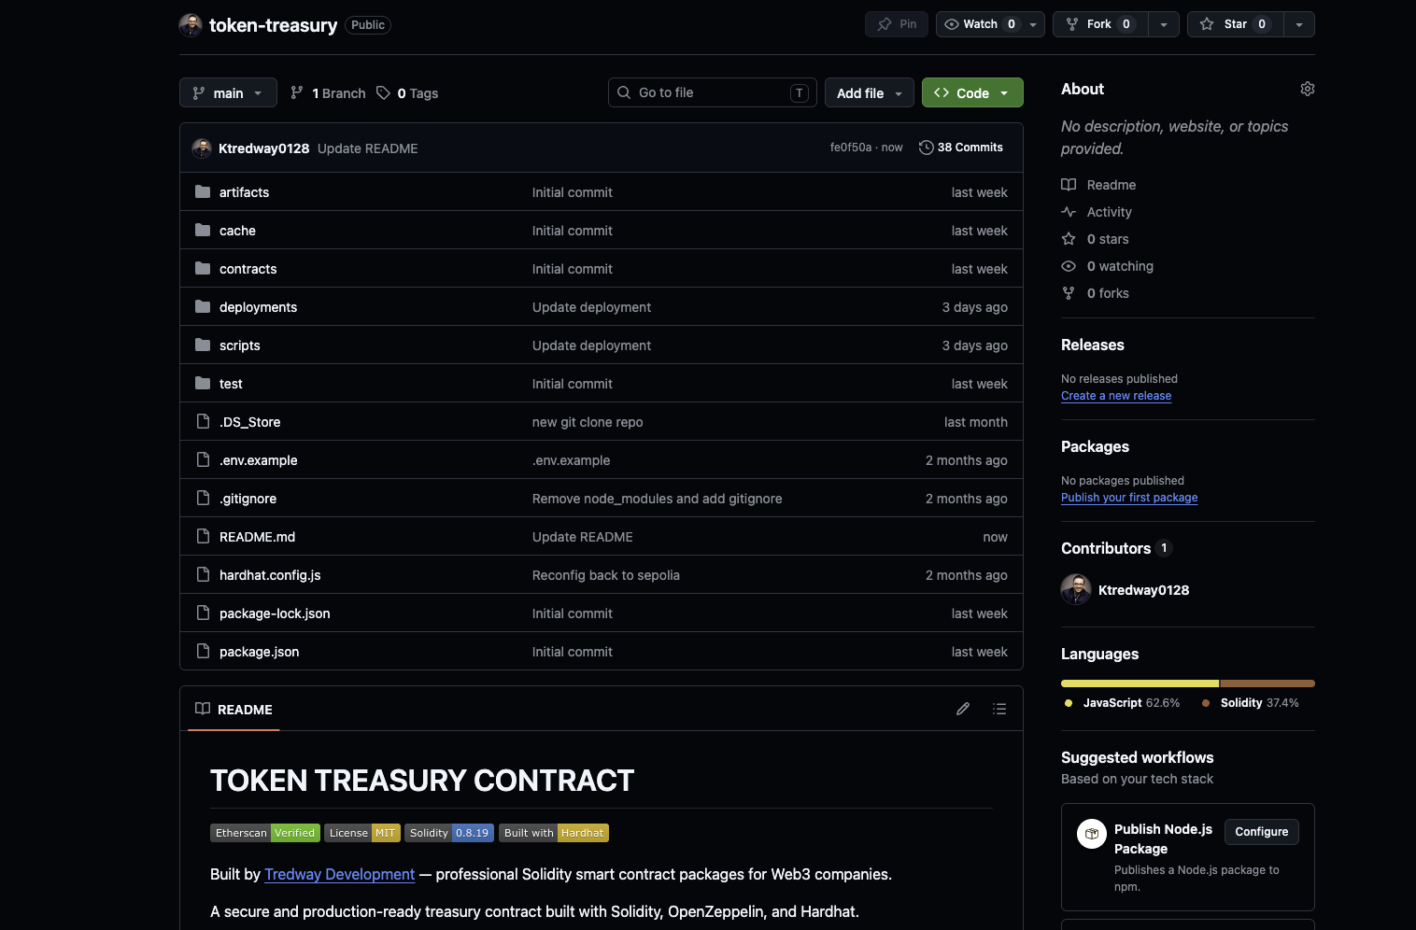
Task: Open the Fork options dropdown arrow
Action: pyautogui.click(x=1164, y=24)
